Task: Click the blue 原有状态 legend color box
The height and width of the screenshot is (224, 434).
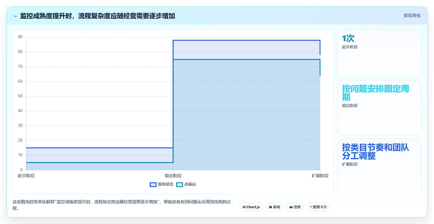Action: coord(153,184)
